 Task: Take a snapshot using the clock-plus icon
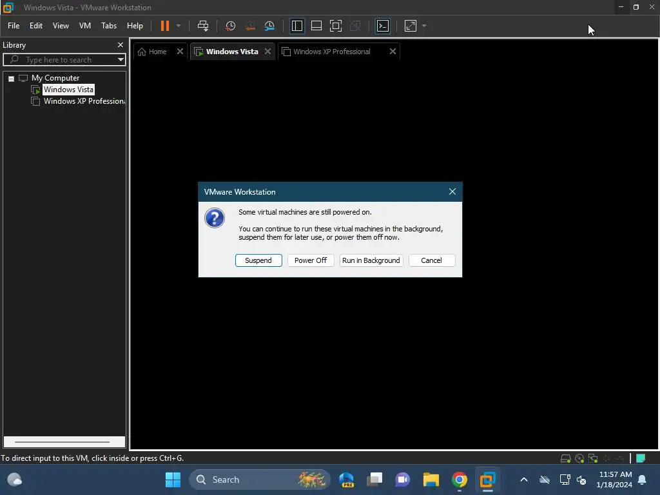point(230,26)
